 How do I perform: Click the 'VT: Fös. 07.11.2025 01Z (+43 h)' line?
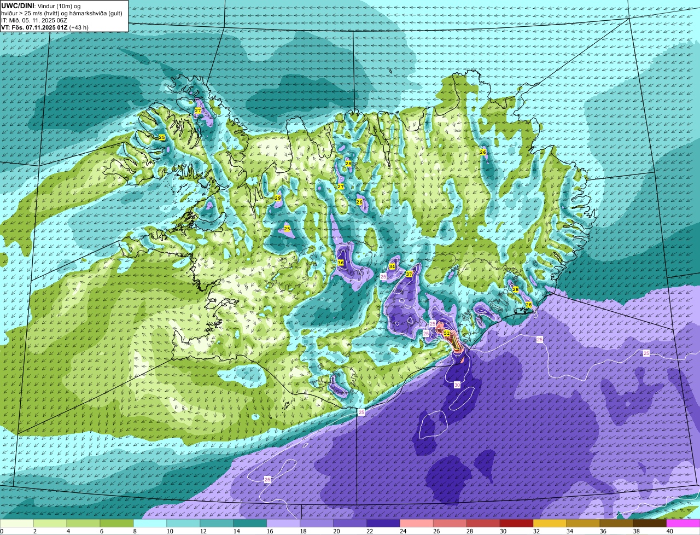pos(45,27)
